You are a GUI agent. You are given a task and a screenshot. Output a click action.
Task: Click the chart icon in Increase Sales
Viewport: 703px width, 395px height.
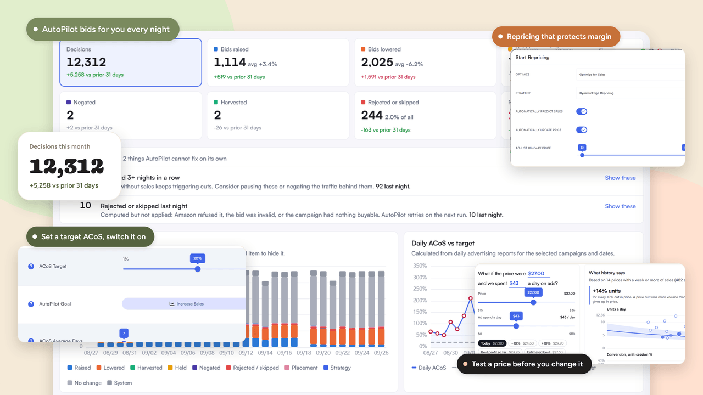pos(172,304)
